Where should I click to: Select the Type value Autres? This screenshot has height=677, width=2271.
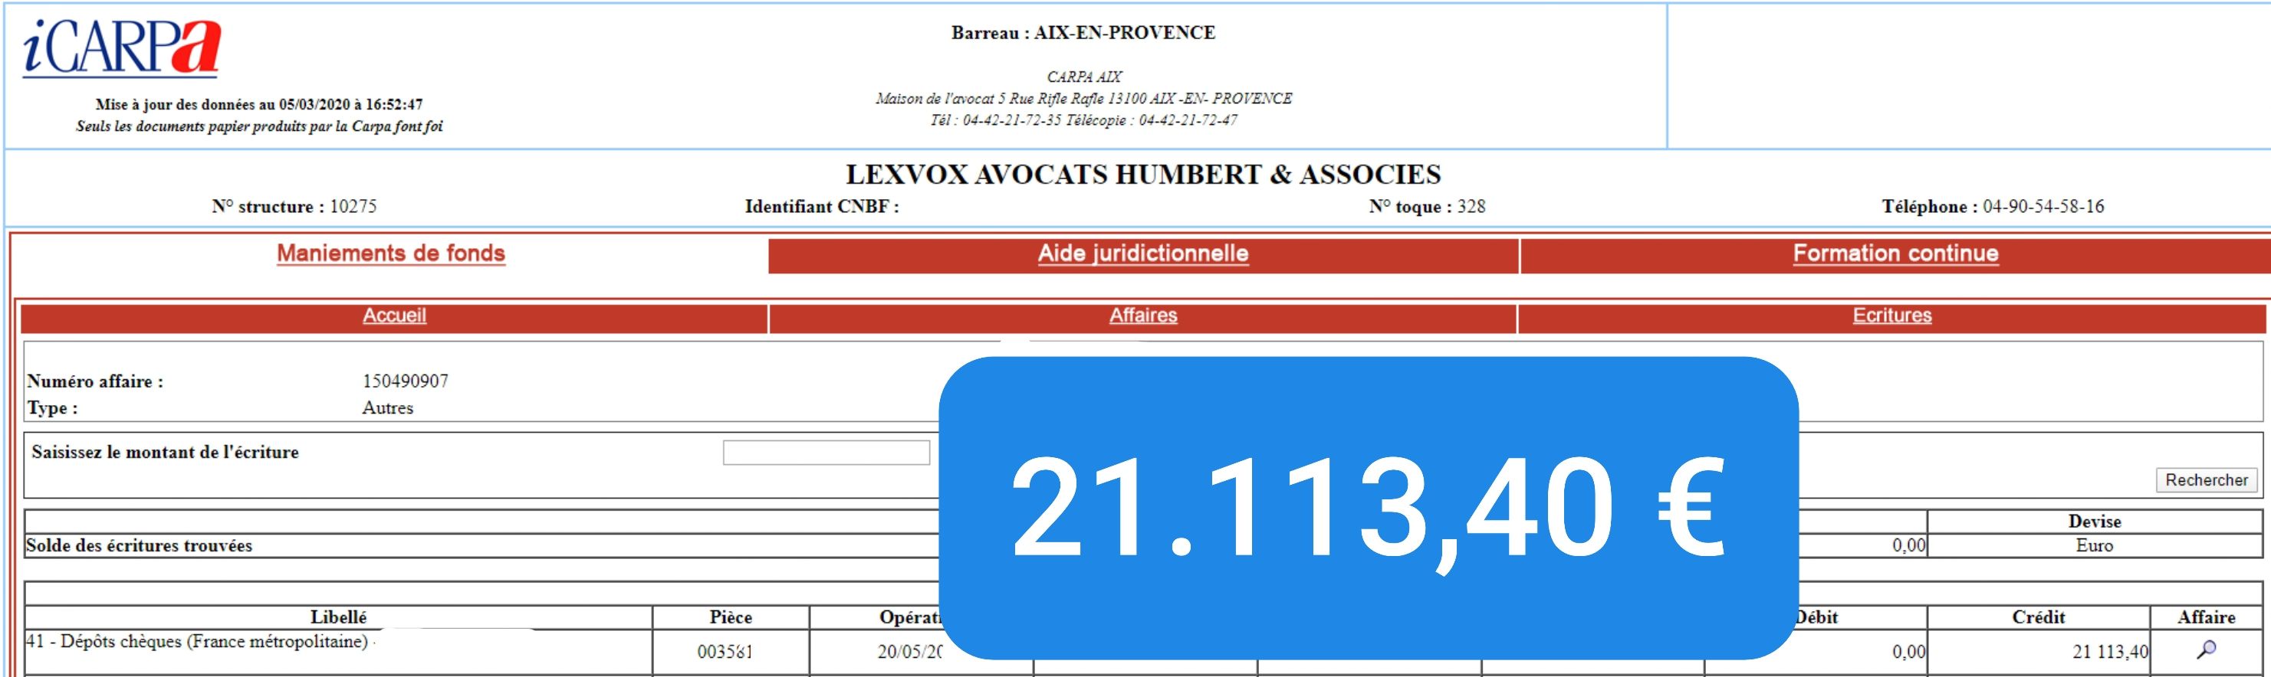point(388,407)
